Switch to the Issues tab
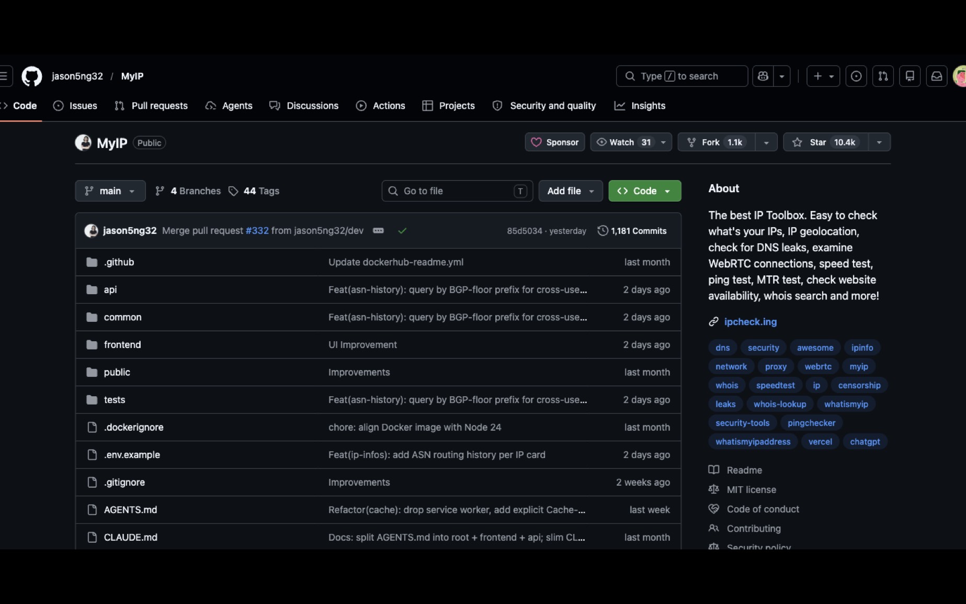This screenshot has height=604, width=966. (x=75, y=106)
